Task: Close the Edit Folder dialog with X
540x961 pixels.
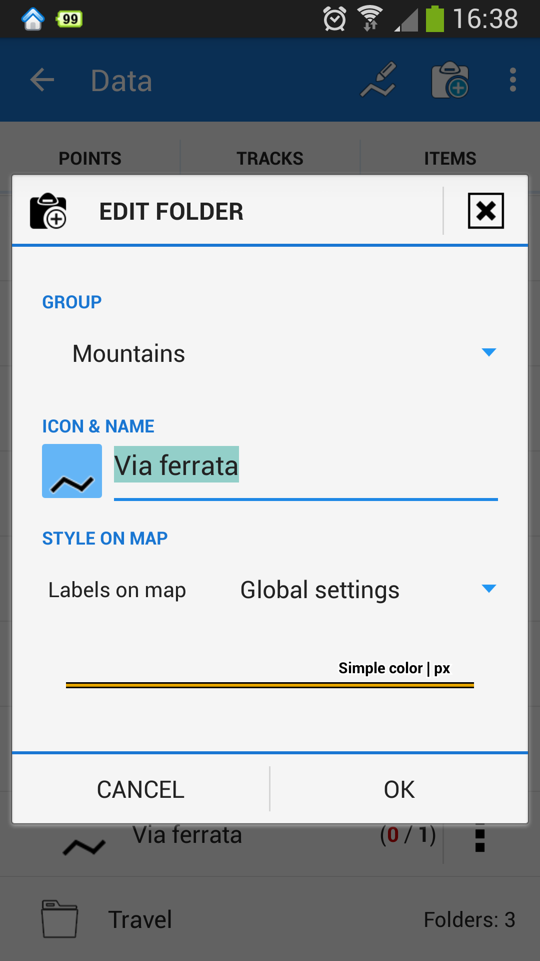Action: tap(485, 211)
